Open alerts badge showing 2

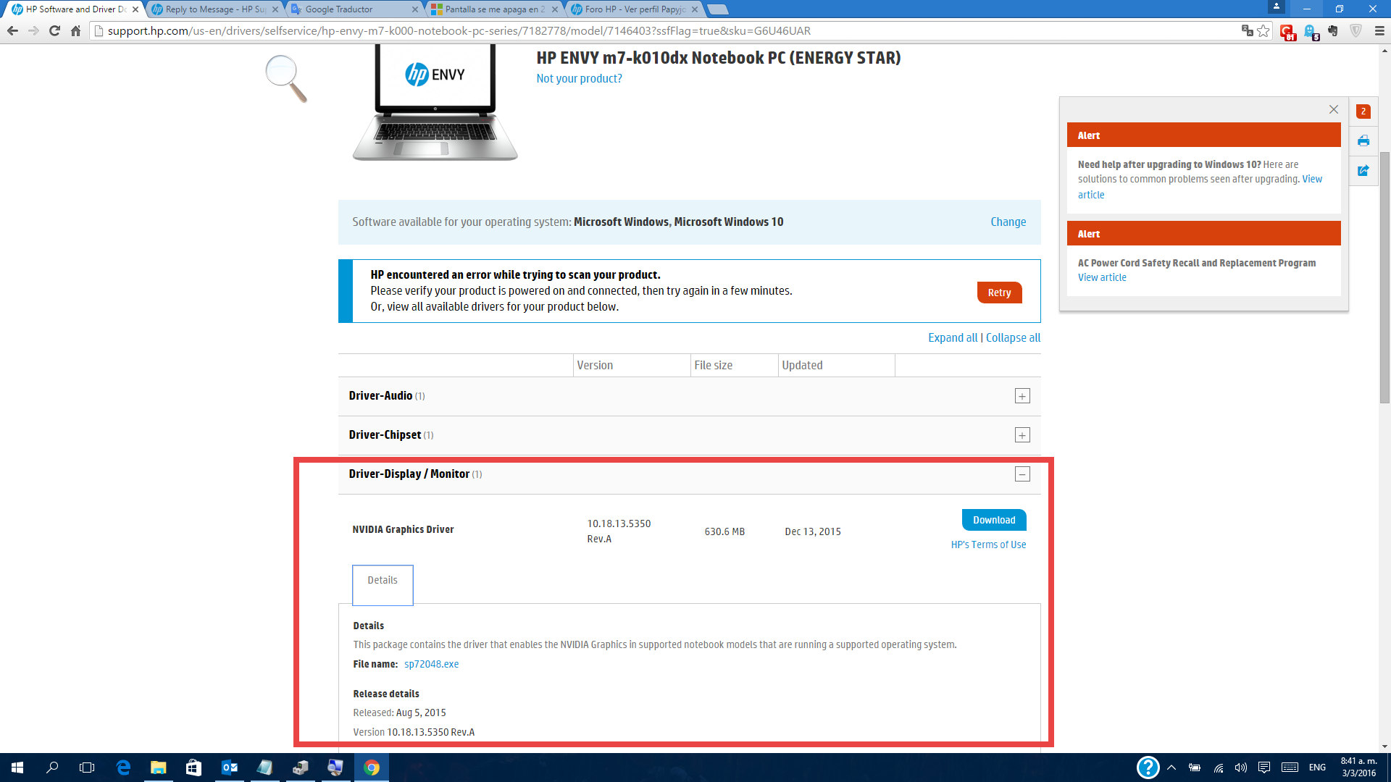coord(1363,111)
